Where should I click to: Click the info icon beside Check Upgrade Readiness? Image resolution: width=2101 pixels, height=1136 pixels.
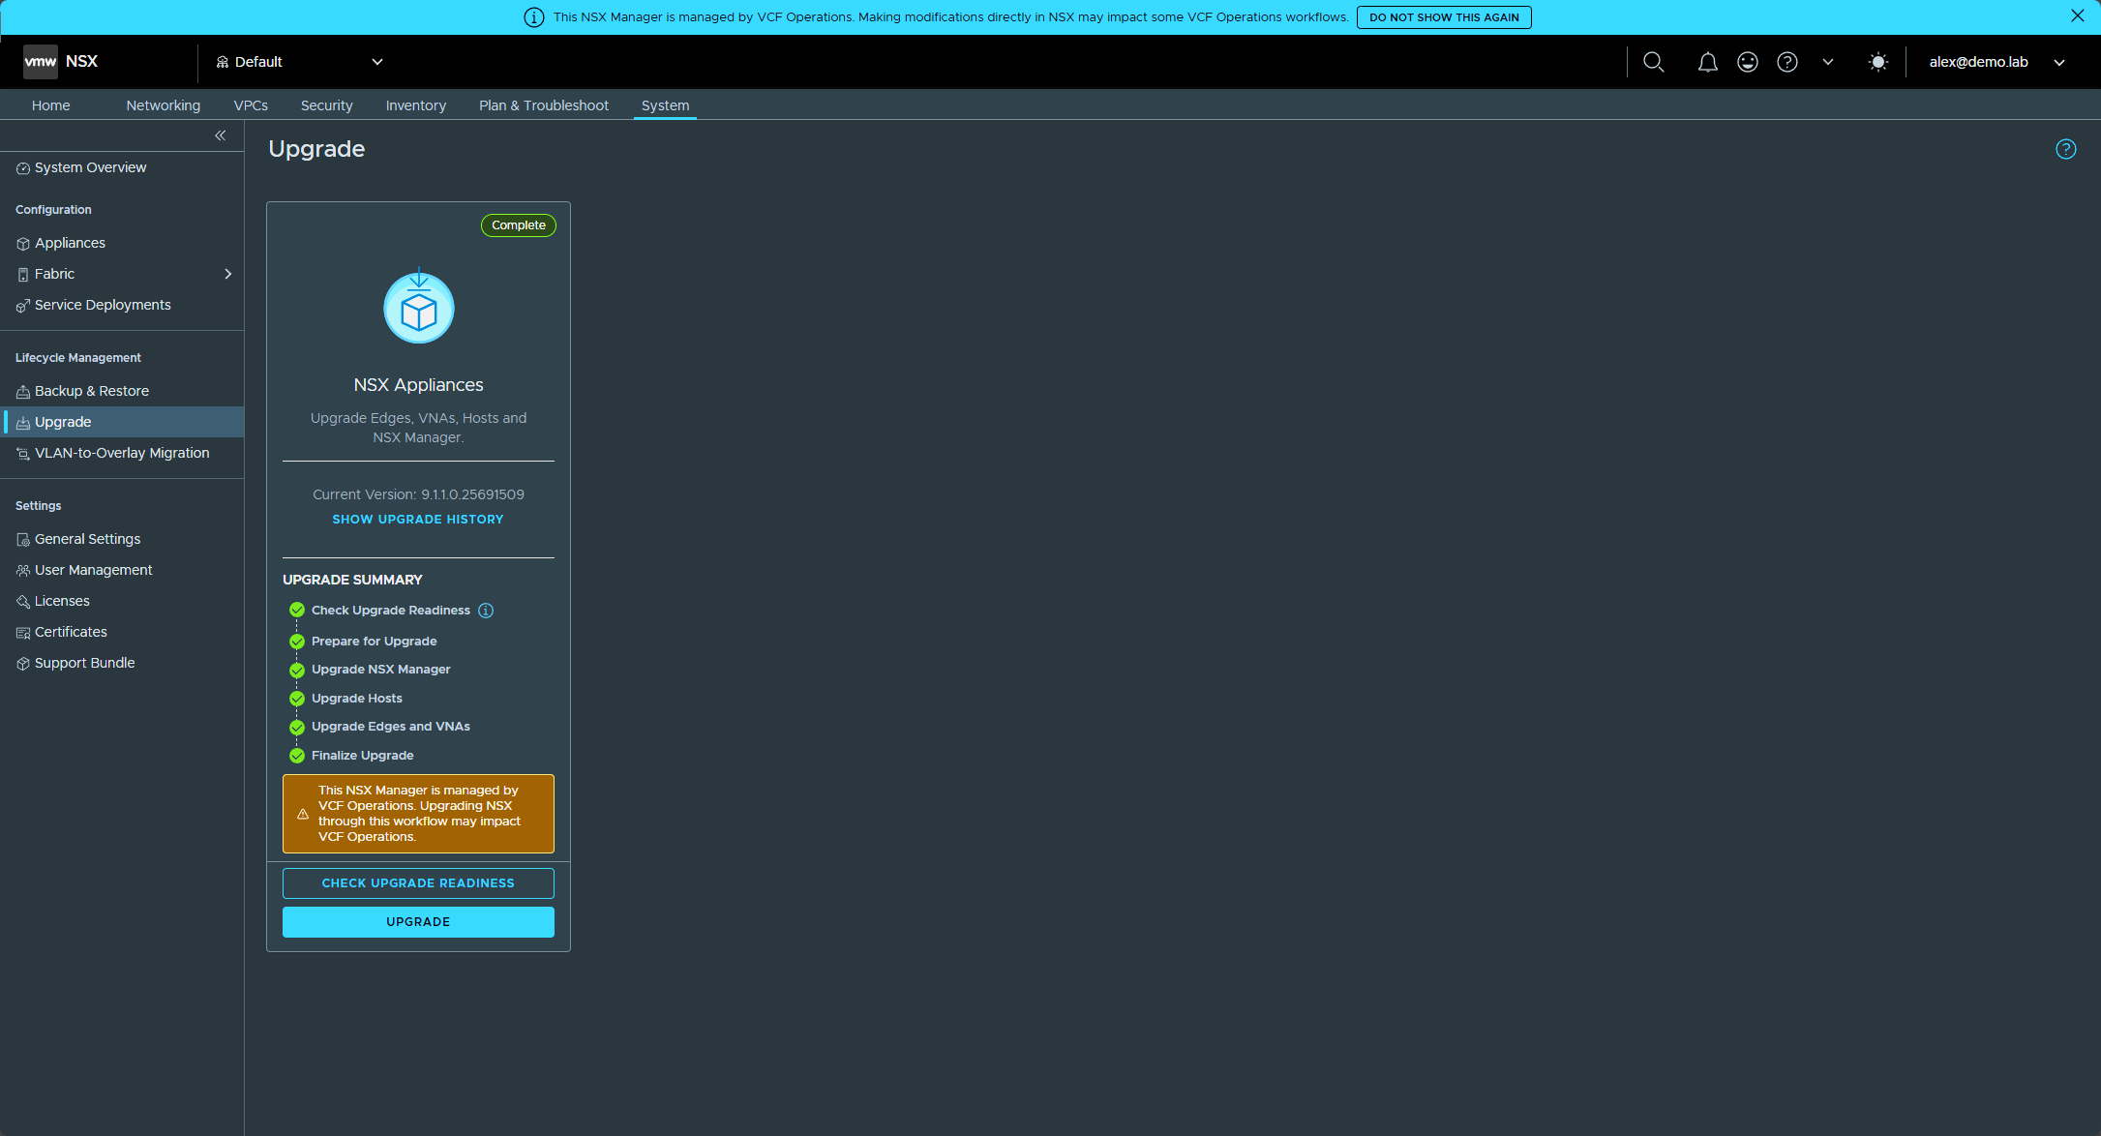486,611
